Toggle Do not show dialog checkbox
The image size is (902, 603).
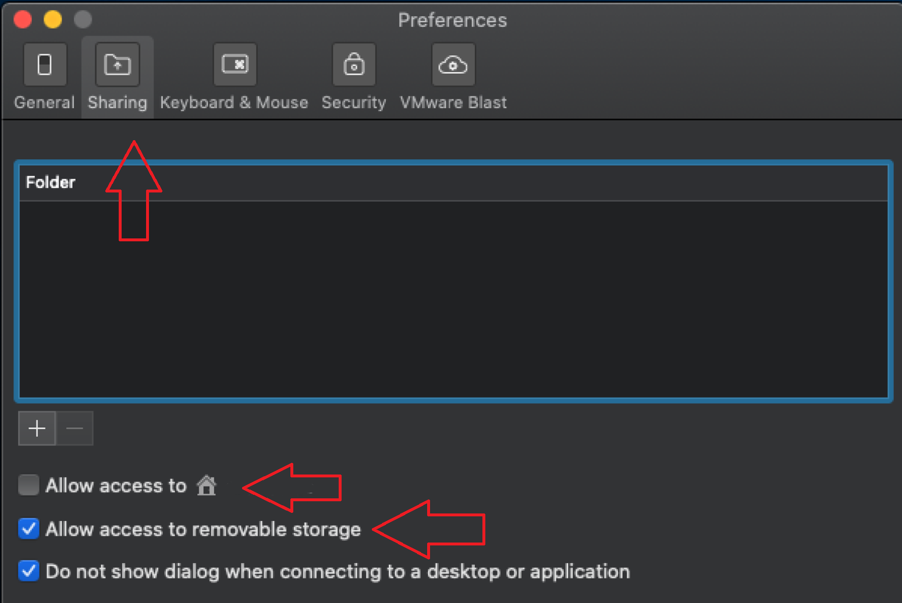(29, 571)
